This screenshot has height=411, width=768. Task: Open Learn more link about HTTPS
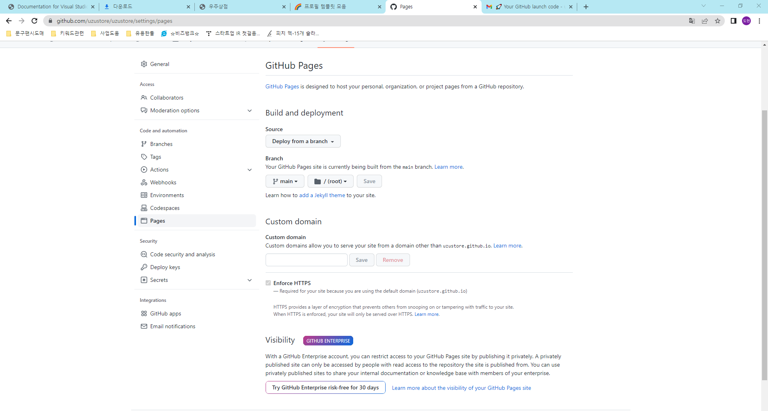(426, 314)
